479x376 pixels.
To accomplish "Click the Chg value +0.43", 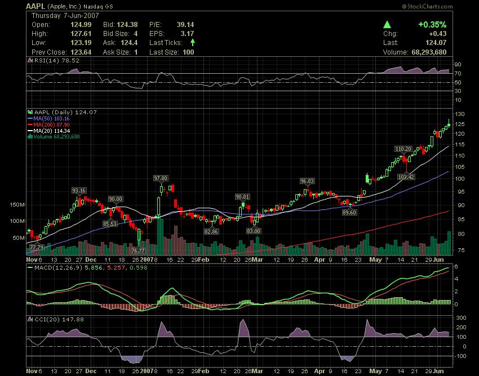I will pyautogui.click(x=438, y=34).
